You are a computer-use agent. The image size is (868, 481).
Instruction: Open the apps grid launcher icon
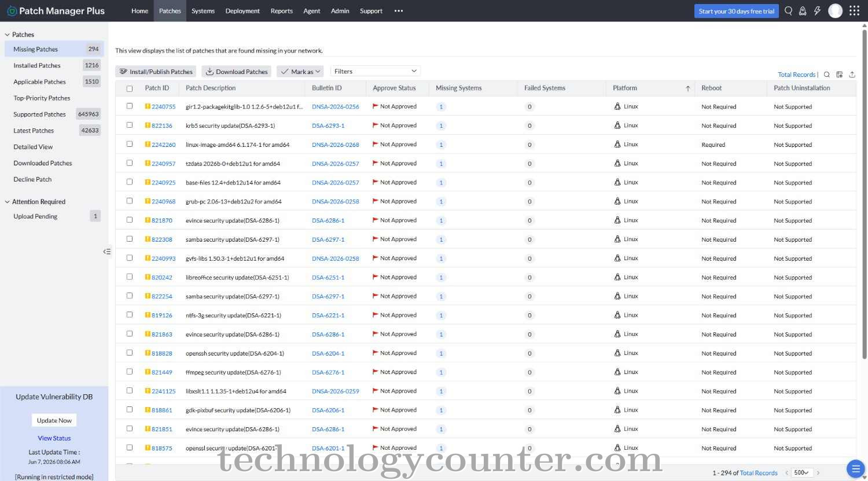pyautogui.click(x=854, y=11)
